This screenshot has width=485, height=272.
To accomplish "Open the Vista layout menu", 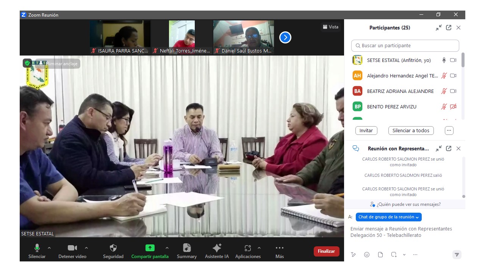I will [330, 27].
